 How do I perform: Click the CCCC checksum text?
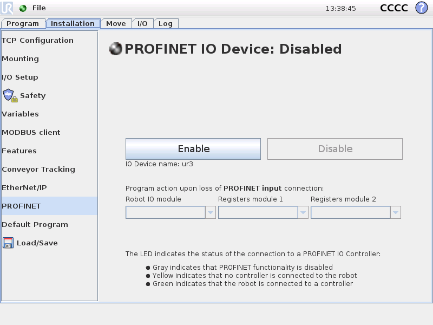(x=394, y=8)
